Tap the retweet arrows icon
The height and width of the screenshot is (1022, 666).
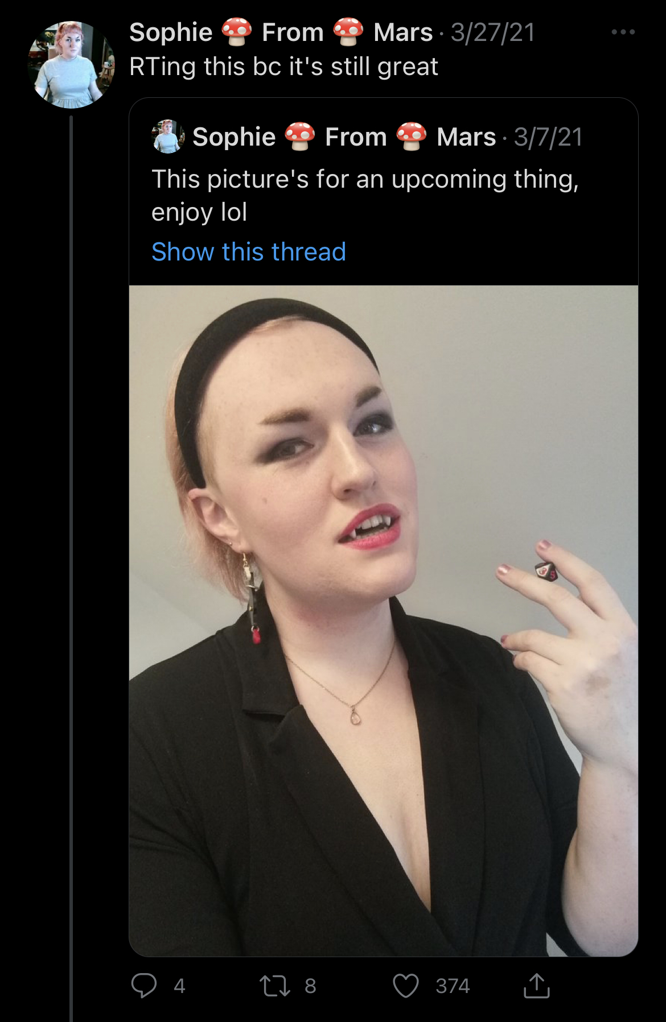pos(275,986)
